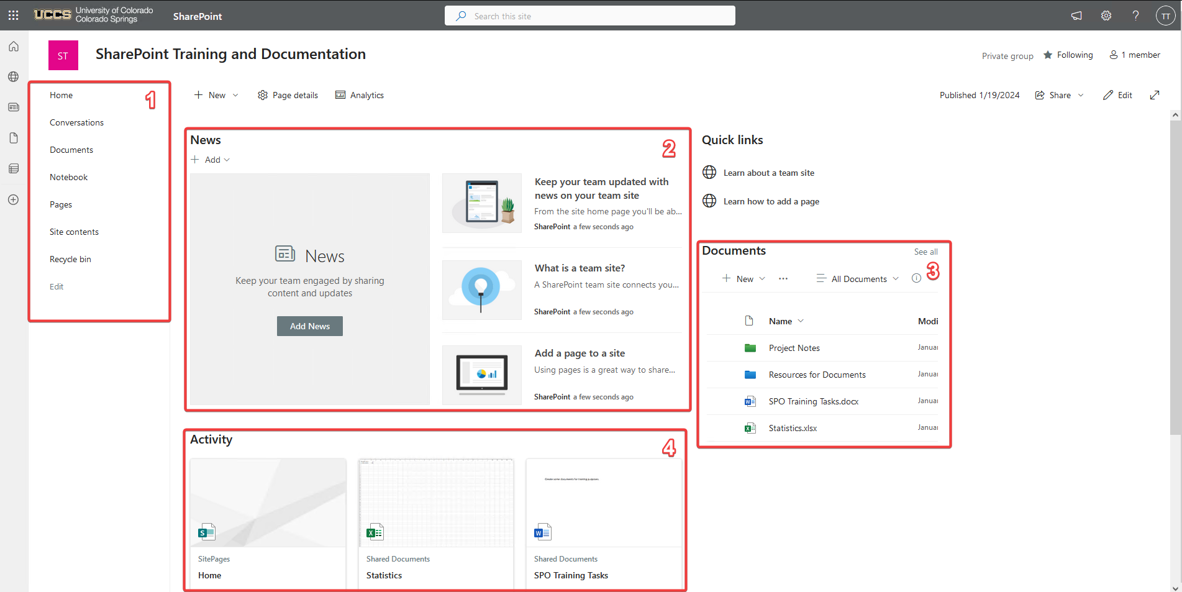Click the UCCS university logo
Screen dimensions: 1182x592
pyautogui.click(x=94, y=15)
